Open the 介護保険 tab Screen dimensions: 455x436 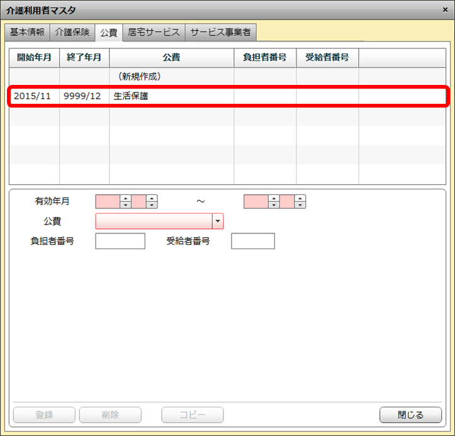click(x=72, y=32)
